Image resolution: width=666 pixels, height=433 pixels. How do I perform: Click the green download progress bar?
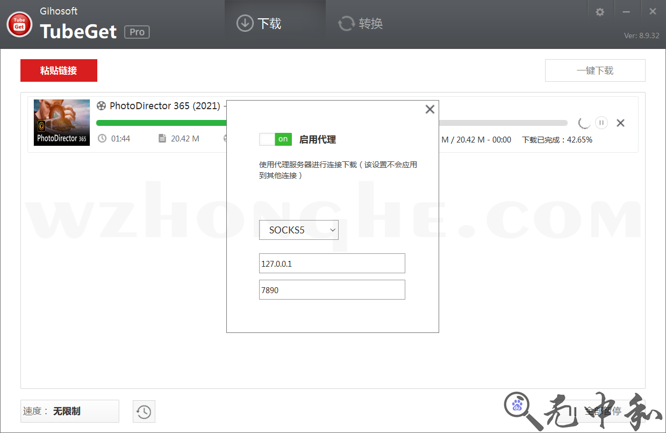(161, 123)
